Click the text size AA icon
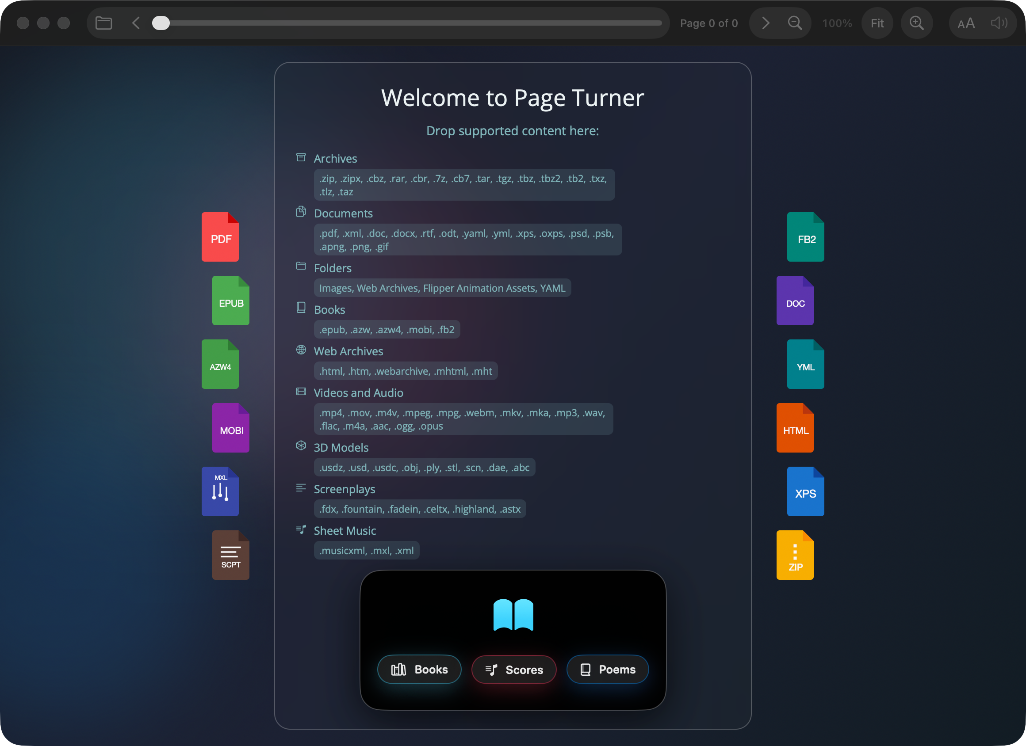The height and width of the screenshot is (746, 1026). tap(966, 23)
